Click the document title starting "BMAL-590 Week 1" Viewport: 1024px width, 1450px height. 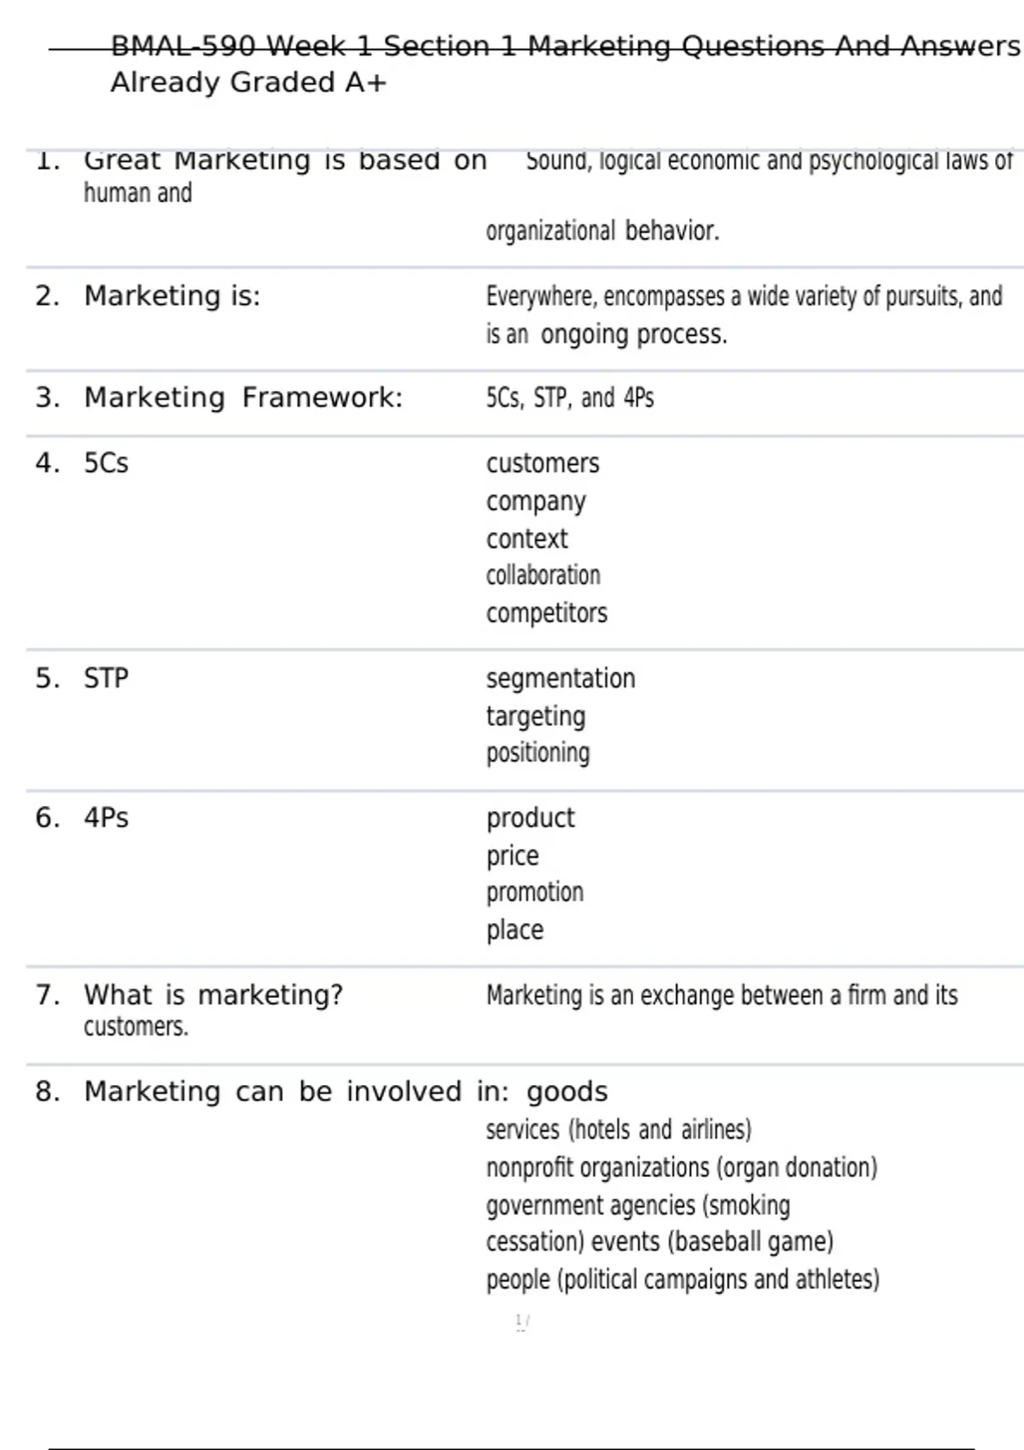[x=565, y=46]
